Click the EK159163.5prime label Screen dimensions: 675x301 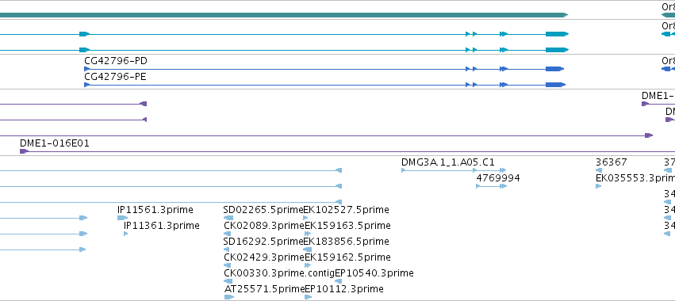click(x=348, y=226)
